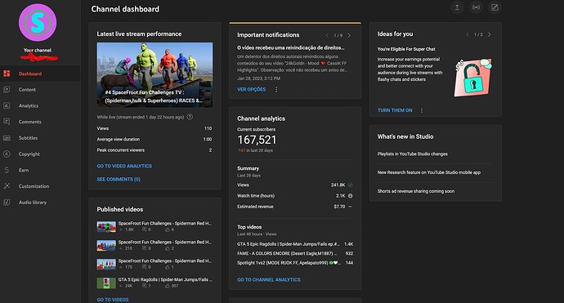
Task: Click the Earn dollar icon
Action: click(x=7, y=170)
